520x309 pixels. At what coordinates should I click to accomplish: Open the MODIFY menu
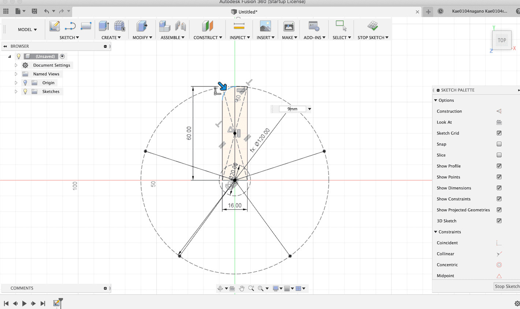pos(142,38)
